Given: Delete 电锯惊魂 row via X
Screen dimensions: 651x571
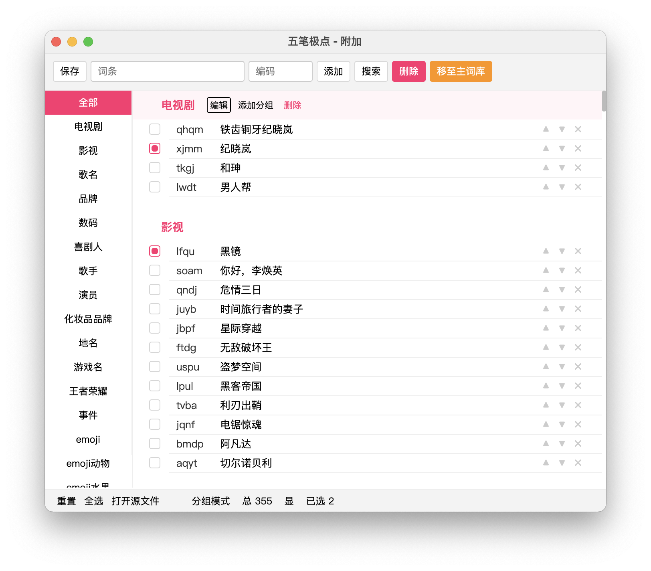Looking at the screenshot, I should (578, 424).
